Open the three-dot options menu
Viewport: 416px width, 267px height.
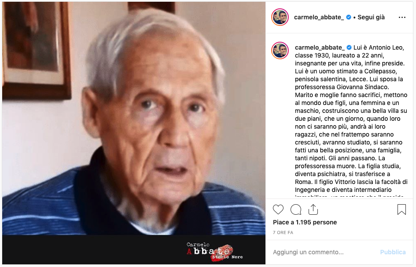(402, 17)
